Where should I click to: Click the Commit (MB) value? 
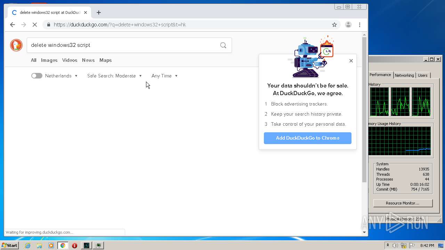(420, 189)
